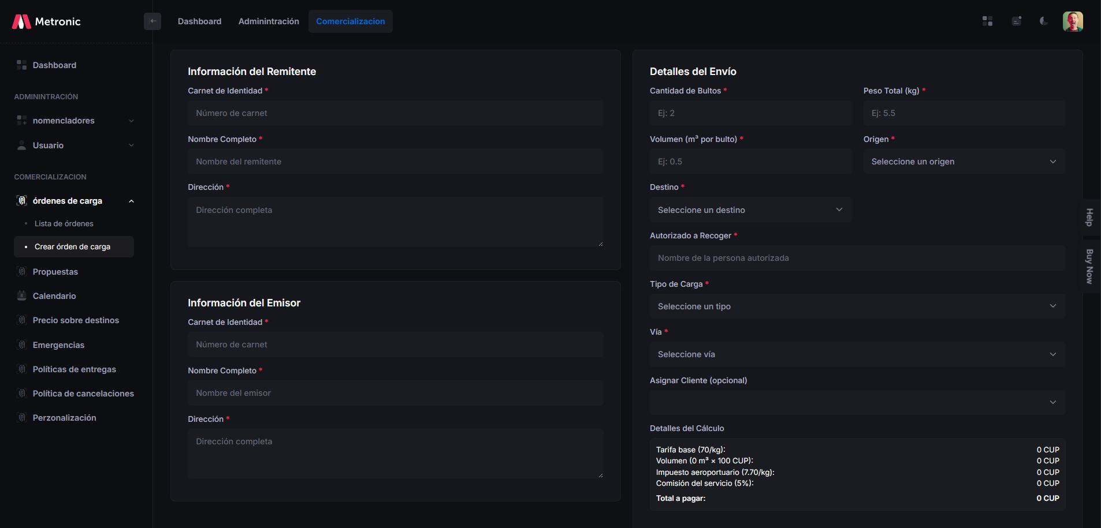The image size is (1101, 528).
Task: Open the apps grid icon in header
Action: (987, 21)
